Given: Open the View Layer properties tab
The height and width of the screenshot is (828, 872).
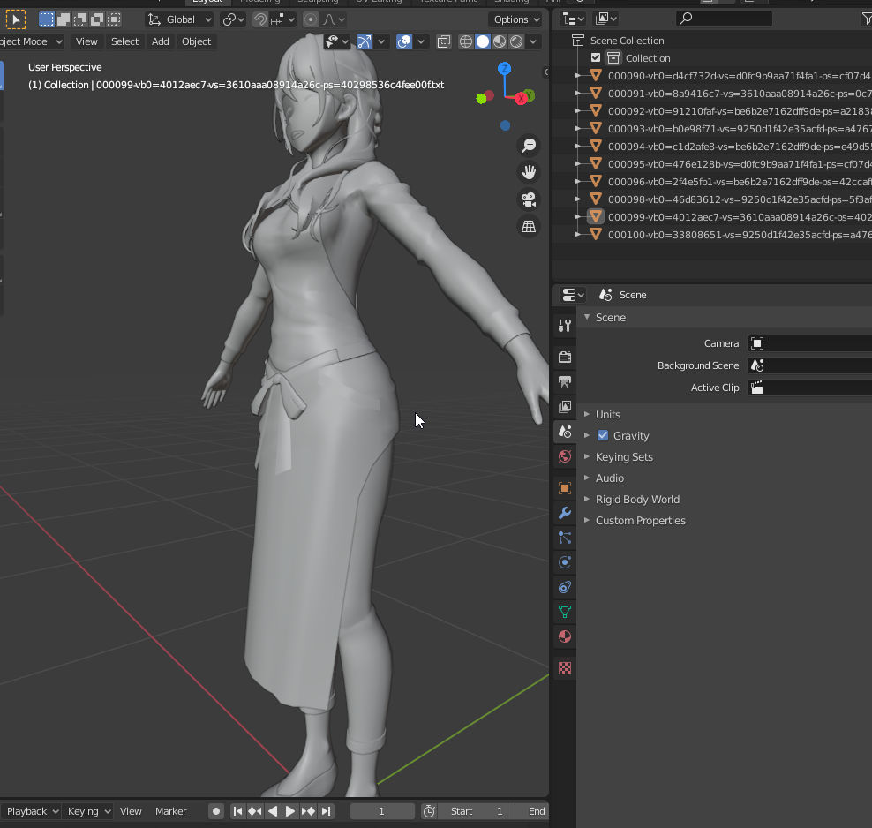Looking at the screenshot, I should coord(565,406).
